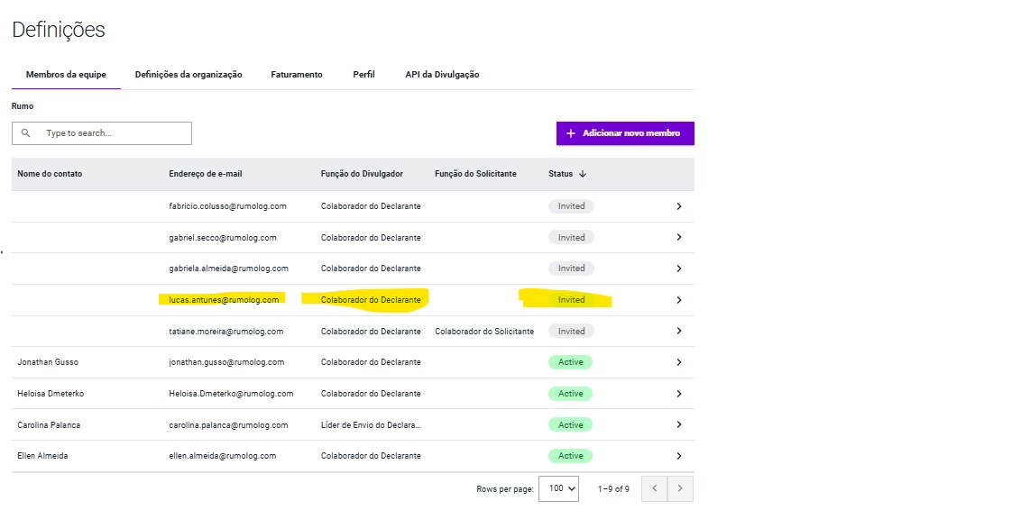
Task: Select lucas.antunes@rumolog.com email
Action: [x=224, y=300]
